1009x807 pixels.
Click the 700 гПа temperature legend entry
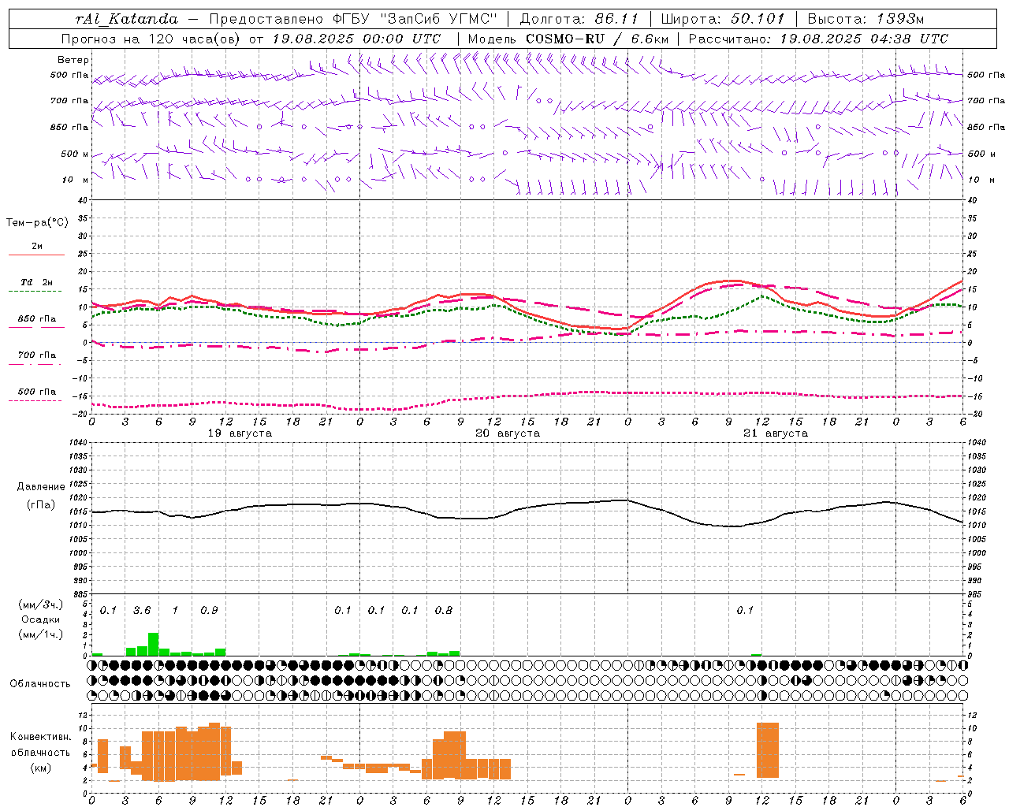37,355
